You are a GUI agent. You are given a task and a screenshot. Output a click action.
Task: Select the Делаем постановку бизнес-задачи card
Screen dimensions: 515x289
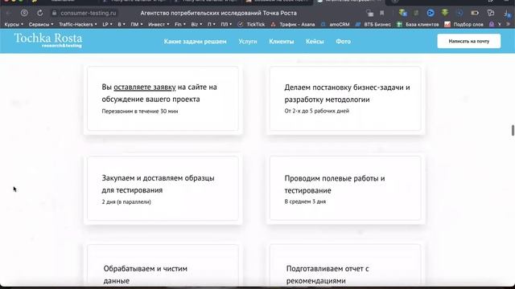click(x=345, y=99)
